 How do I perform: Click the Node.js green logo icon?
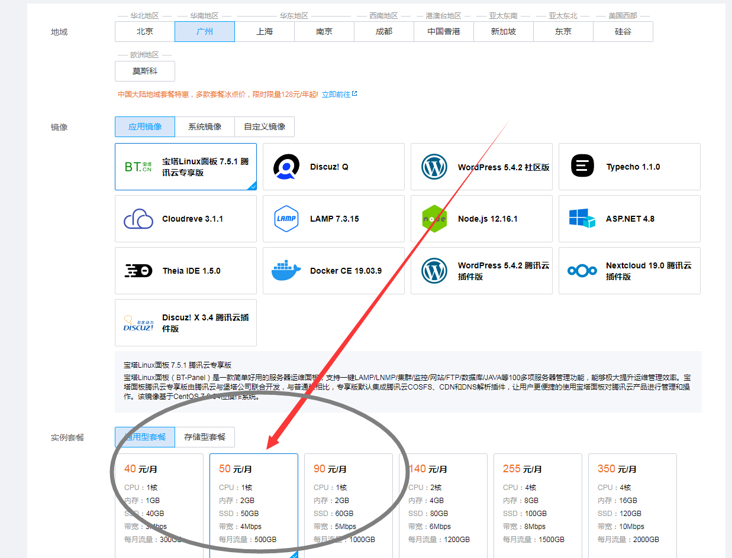tap(434, 219)
